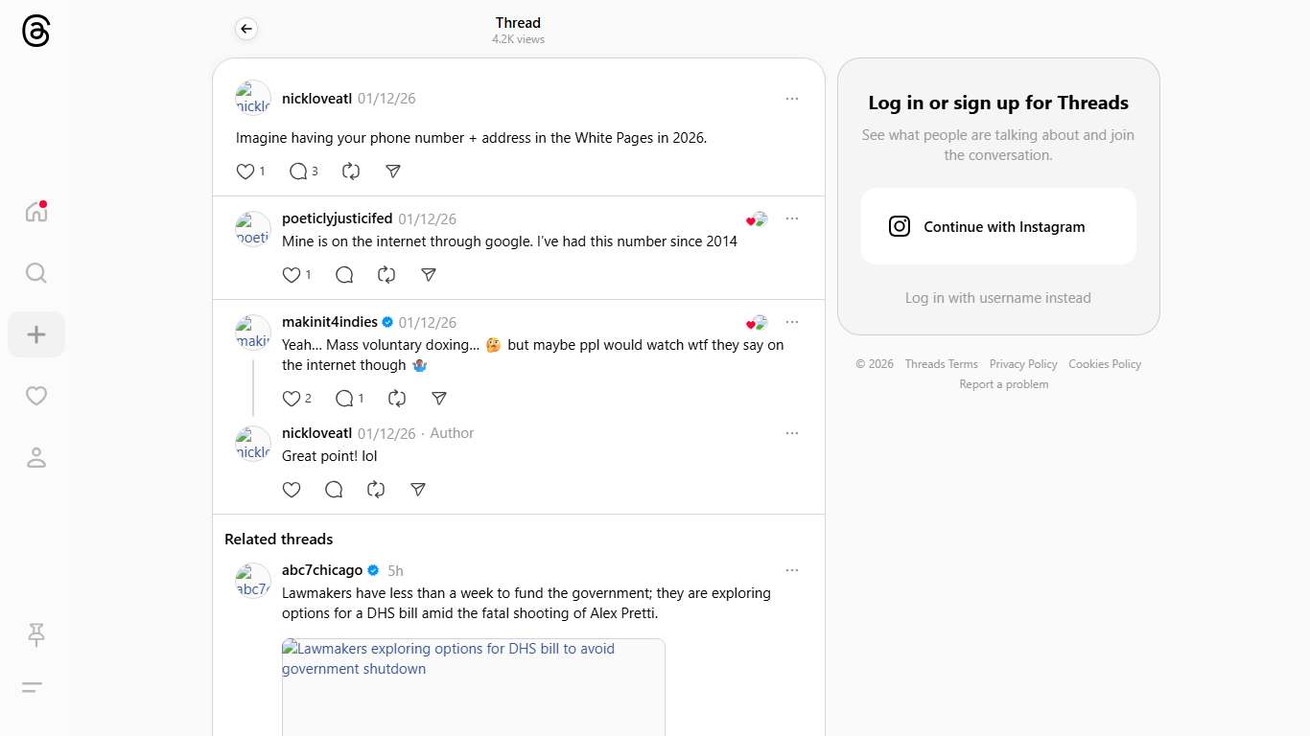Open more options on nickloveatl's main post
This screenshot has height=736, width=1310.
tap(791, 99)
